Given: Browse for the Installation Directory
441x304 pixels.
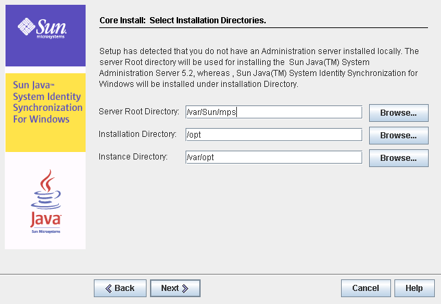Looking at the screenshot, I should coord(399,136).
